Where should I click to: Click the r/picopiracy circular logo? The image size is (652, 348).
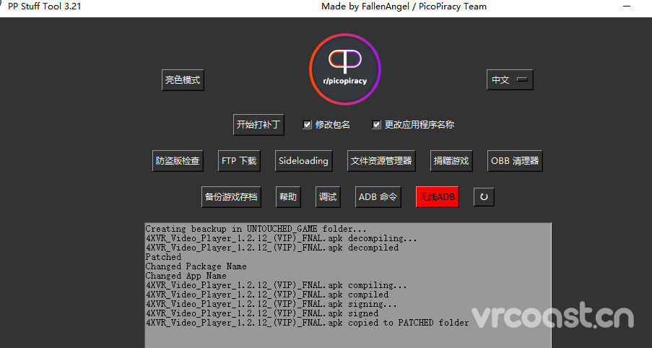point(345,69)
